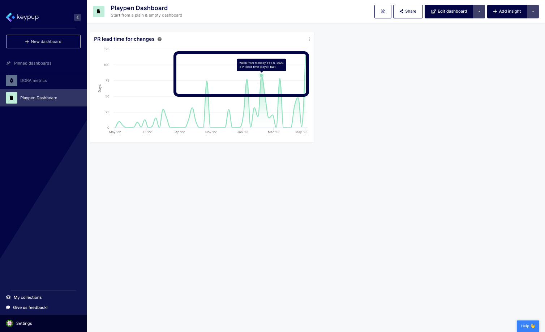Click the DORA metrics stopwatch icon
This screenshot has height=332, width=545.
point(12,80)
